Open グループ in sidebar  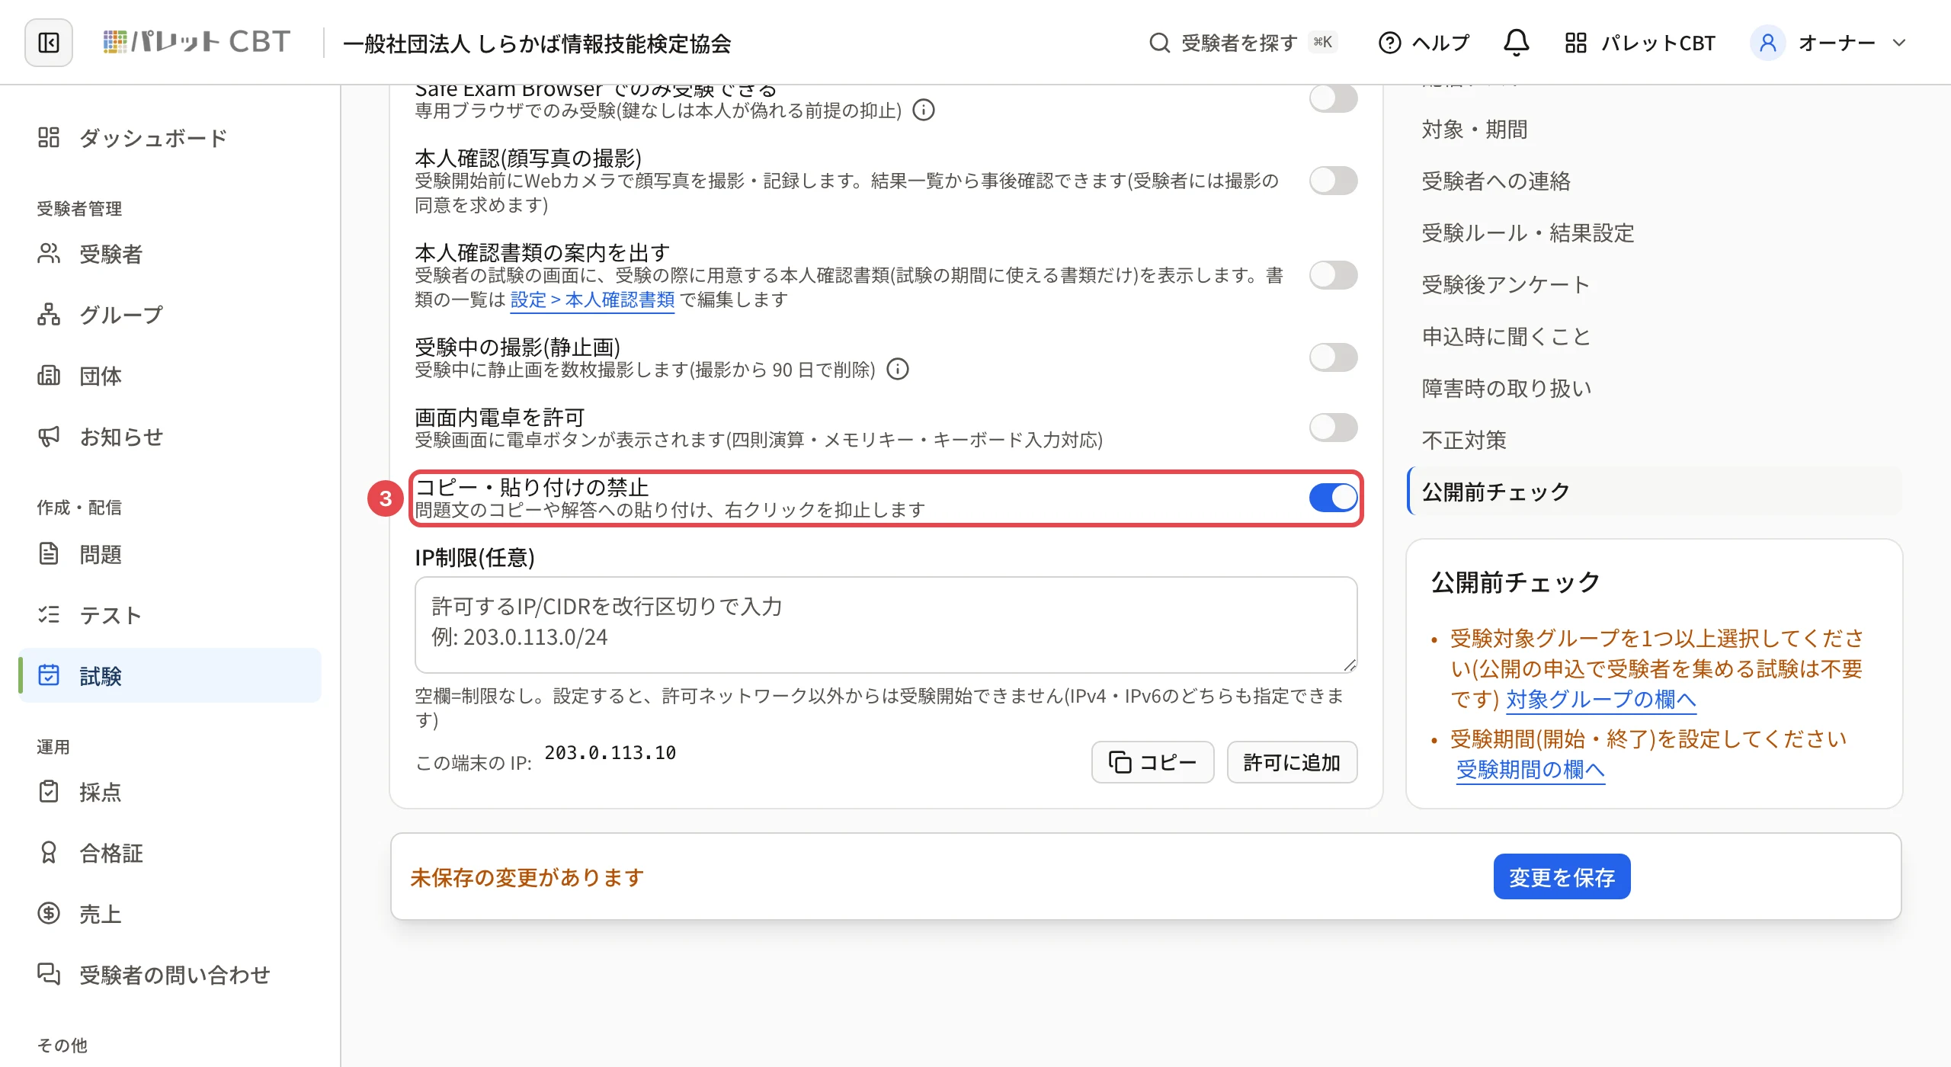(169, 315)
